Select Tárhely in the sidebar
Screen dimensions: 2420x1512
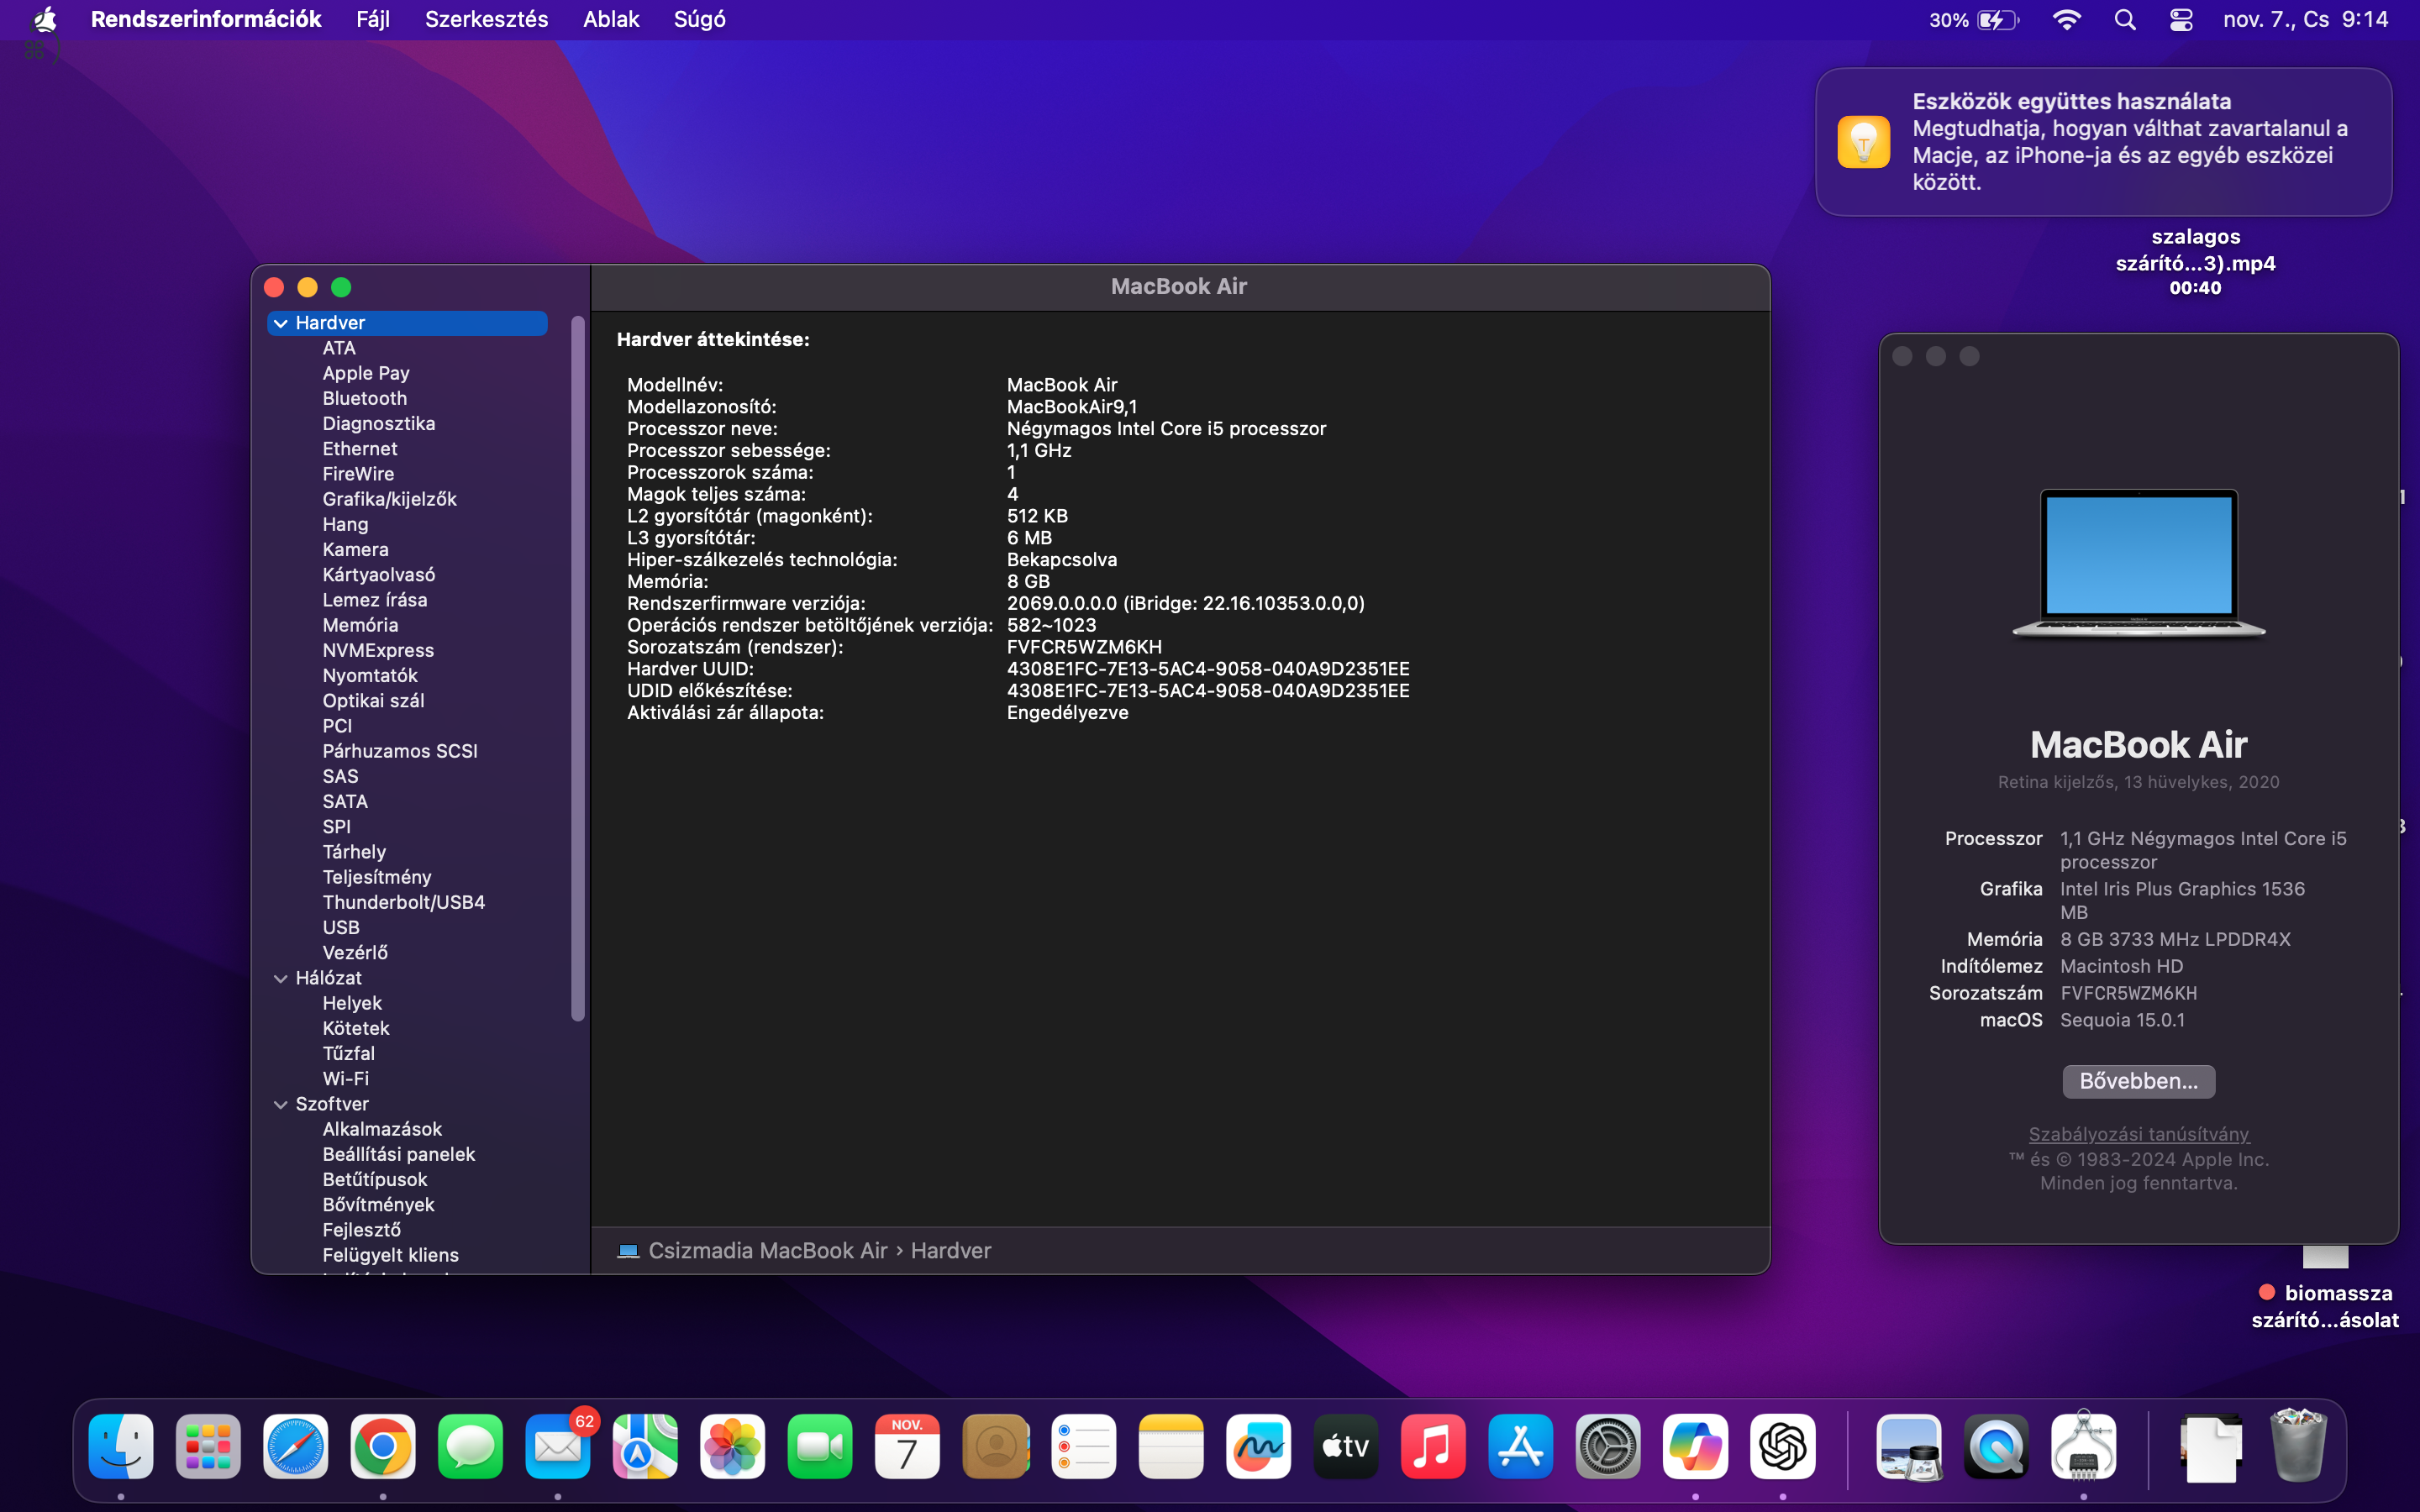[x=354, y=852]
